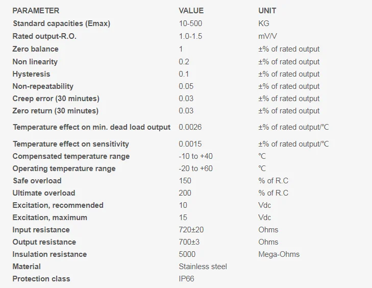This screenshot has width=372, height=288.
Task: Click the 10-500 capacity value
Action: (x=191, y=23)
